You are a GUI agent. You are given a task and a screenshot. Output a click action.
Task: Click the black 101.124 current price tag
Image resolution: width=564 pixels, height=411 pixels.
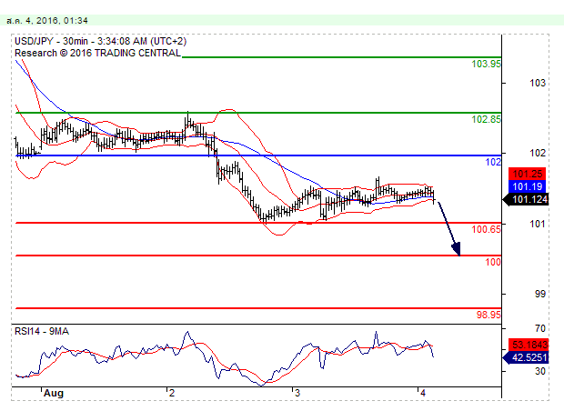[525, 199]
